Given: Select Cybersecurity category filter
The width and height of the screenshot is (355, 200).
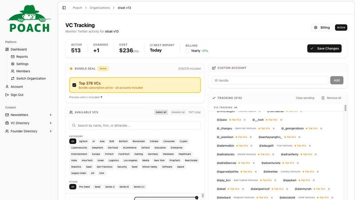Looking at the screenshot, I should pyautogui.click(x=79, y=148).
